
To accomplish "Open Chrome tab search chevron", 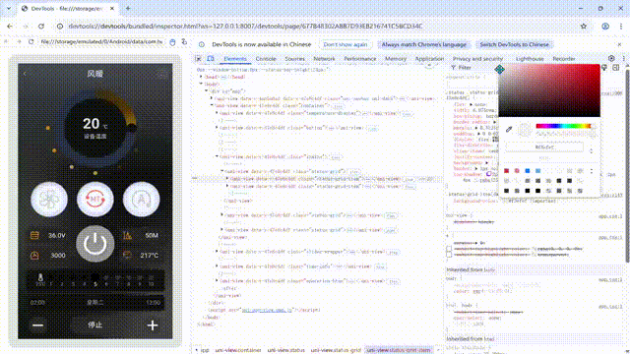I will (x=9, y=8).
